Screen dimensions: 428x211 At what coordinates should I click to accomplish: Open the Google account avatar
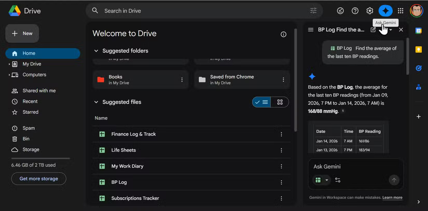pos(416,11)
